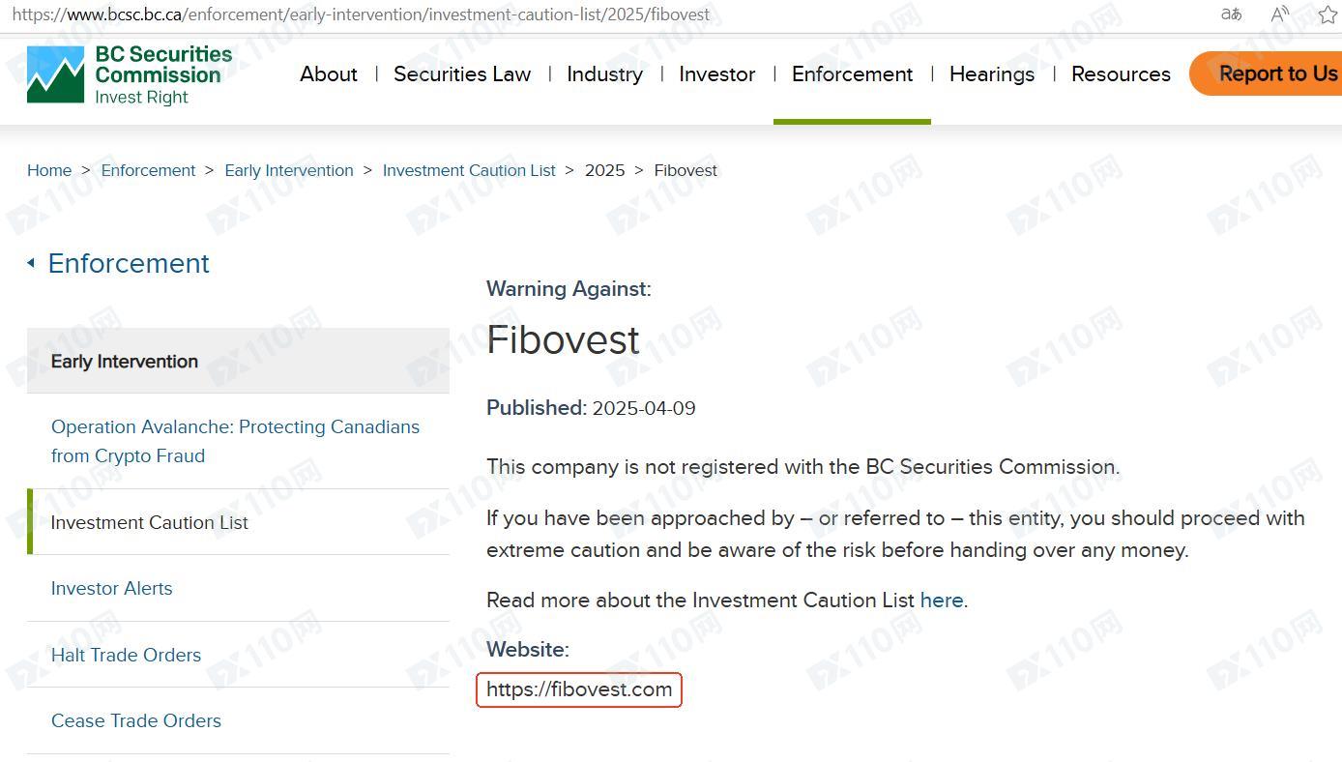Open the Hearings menu

click(x=992, y=74)
